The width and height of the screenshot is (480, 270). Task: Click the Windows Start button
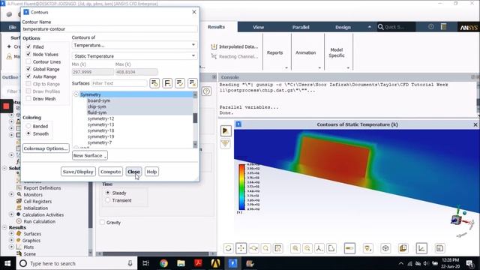coord(7,263)
